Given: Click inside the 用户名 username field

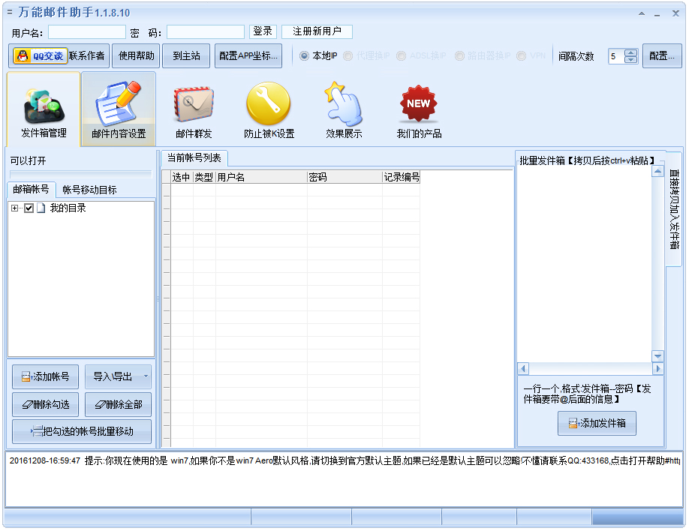Looking at the screenshot, I should [x=85, y=31].
